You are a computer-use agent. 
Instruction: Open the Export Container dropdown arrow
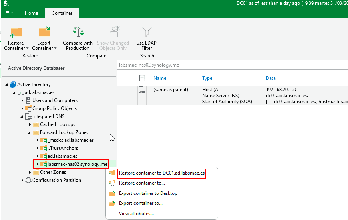tap(55, 48)
